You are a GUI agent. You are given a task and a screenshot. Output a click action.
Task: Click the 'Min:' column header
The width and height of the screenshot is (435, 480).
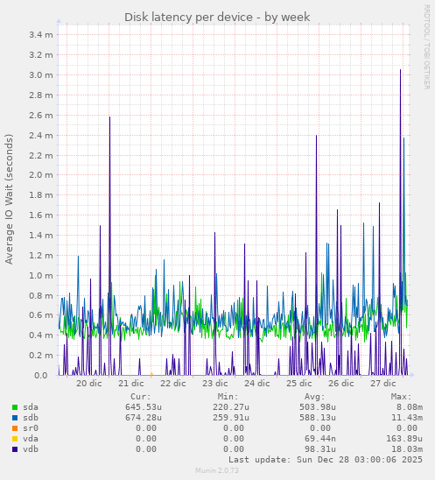228,397
